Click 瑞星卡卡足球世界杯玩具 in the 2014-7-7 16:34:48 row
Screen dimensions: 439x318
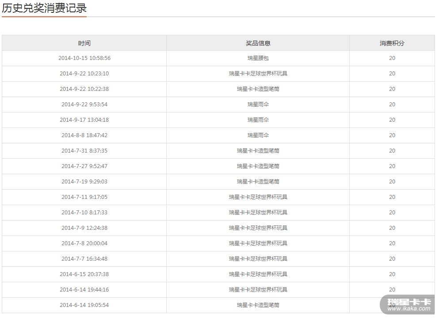(x=258, y=259)
